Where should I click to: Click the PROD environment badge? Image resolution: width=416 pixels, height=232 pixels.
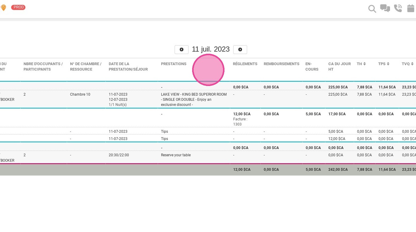[x=18, y=7]
